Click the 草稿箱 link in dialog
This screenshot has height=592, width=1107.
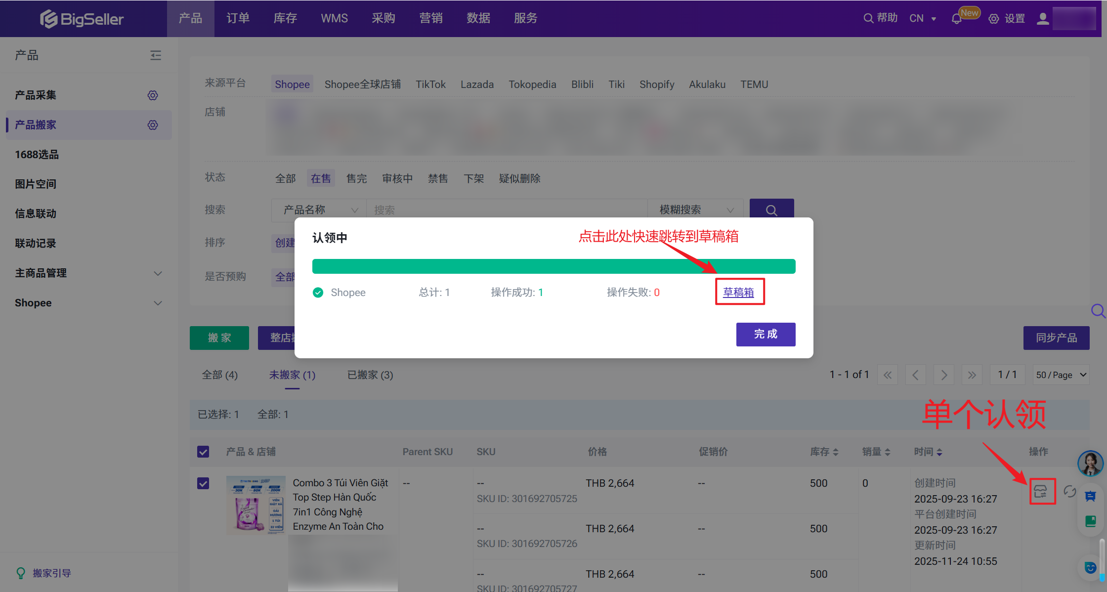[738, 292]
